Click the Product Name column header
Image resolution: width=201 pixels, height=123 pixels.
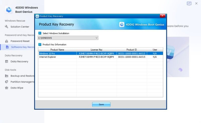(x=57, y=50)
